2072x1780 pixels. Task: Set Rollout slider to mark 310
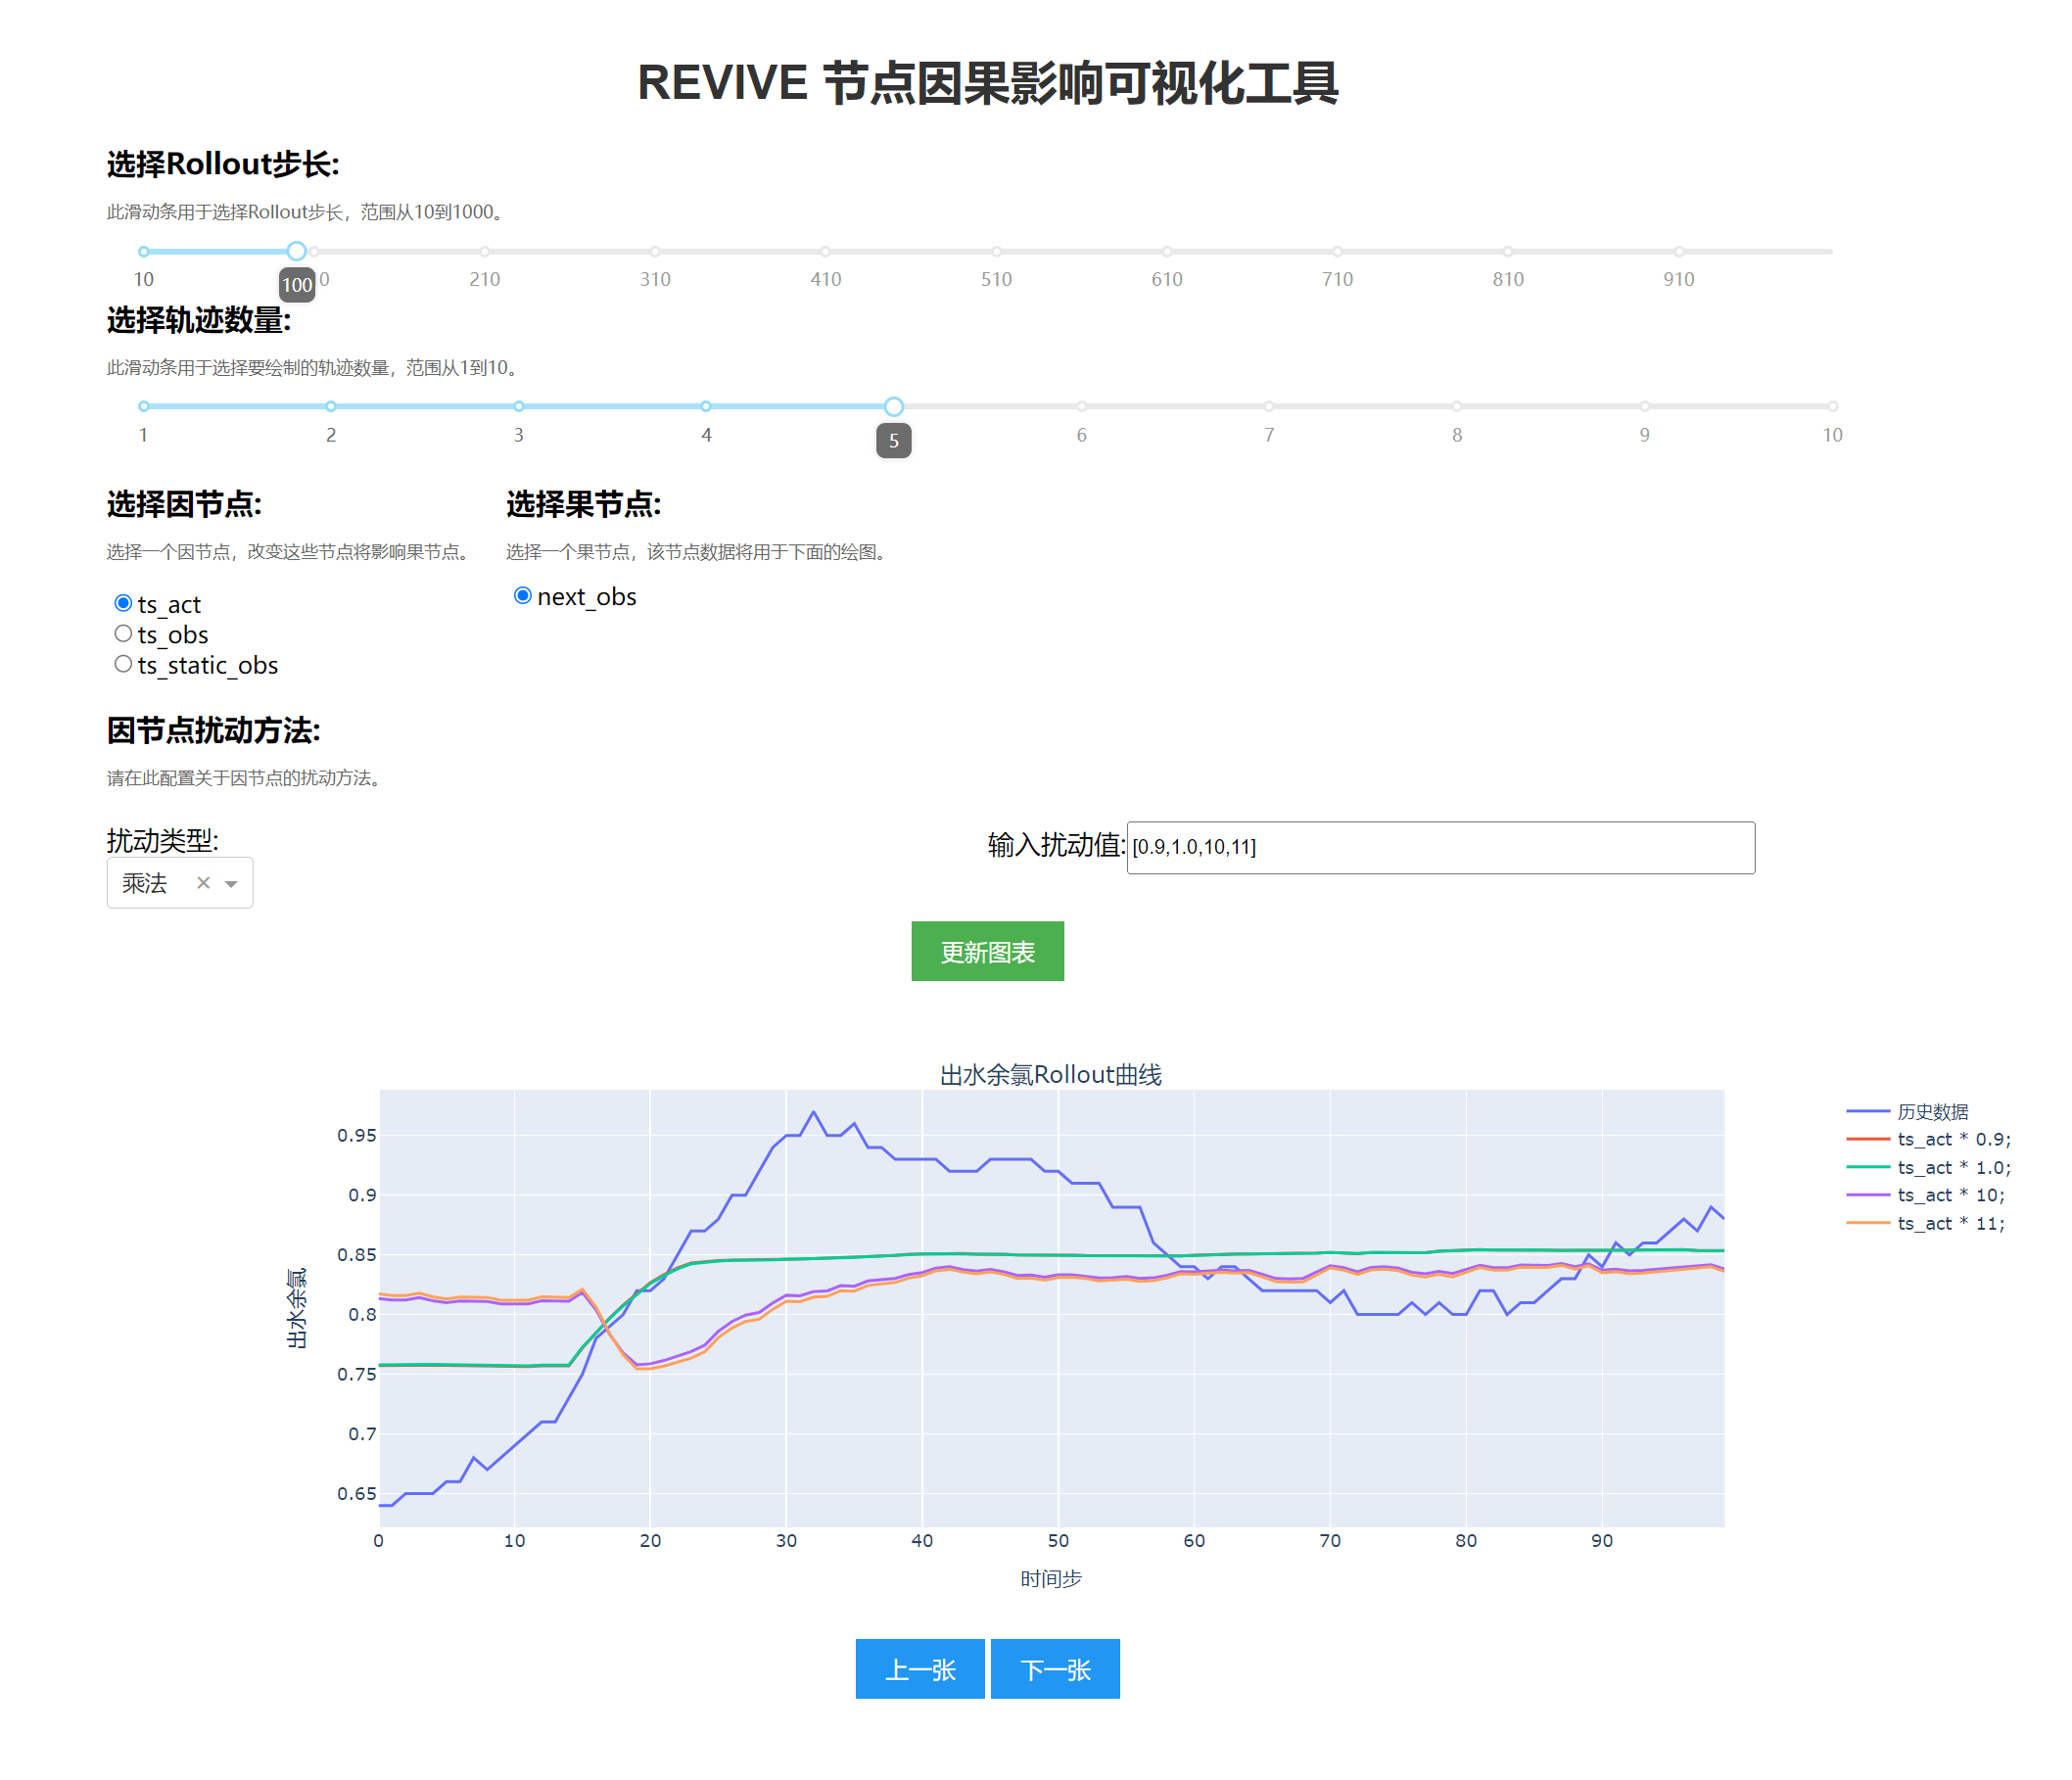click(x=655, y=252)
